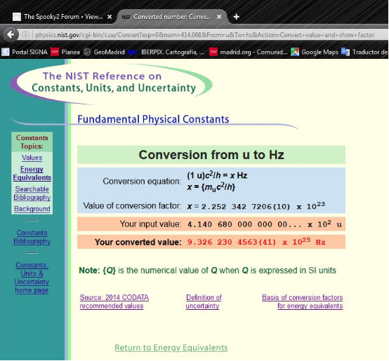The image size is (389, 361).
Task: Close The Spooky2 Forum tab
Action: (110, 17)
